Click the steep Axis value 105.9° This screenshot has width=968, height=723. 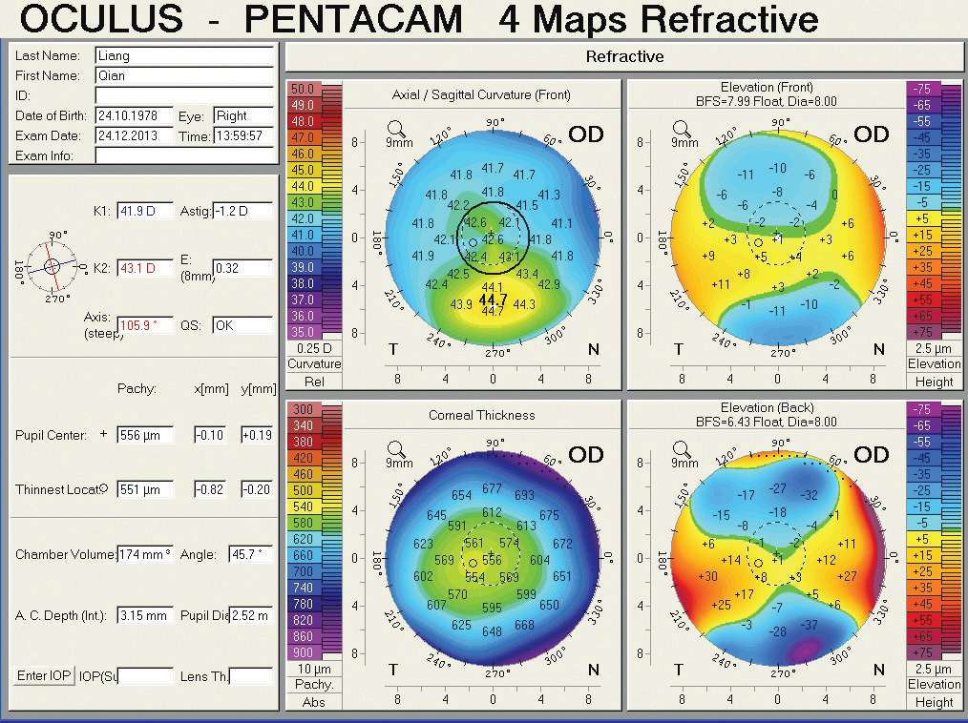(x=145, y=325)
